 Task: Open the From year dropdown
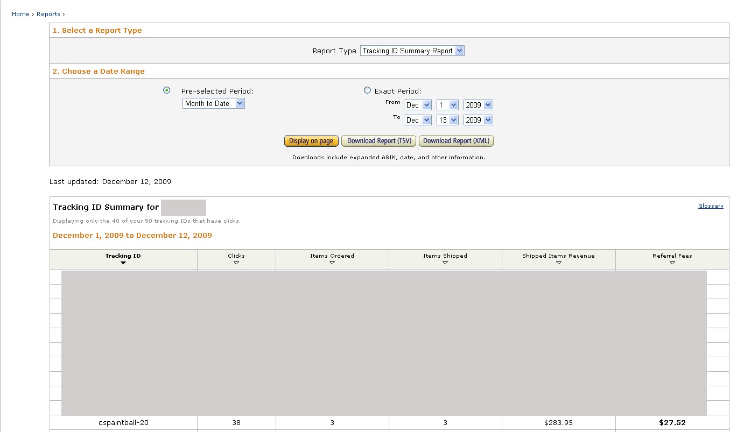pos(478,105)
